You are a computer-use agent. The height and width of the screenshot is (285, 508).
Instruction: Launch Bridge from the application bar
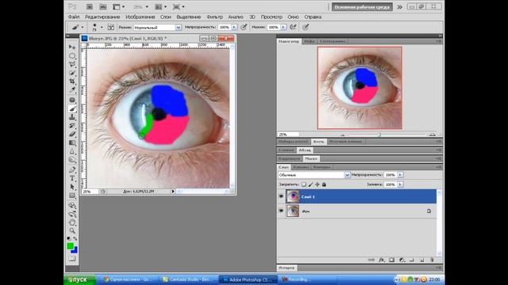coord(90,6)
